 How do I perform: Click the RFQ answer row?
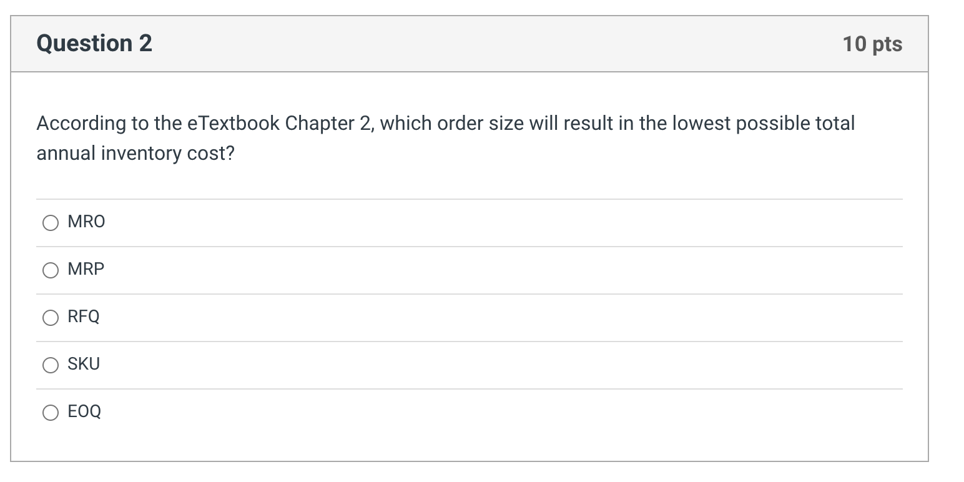tap(437, 317)
